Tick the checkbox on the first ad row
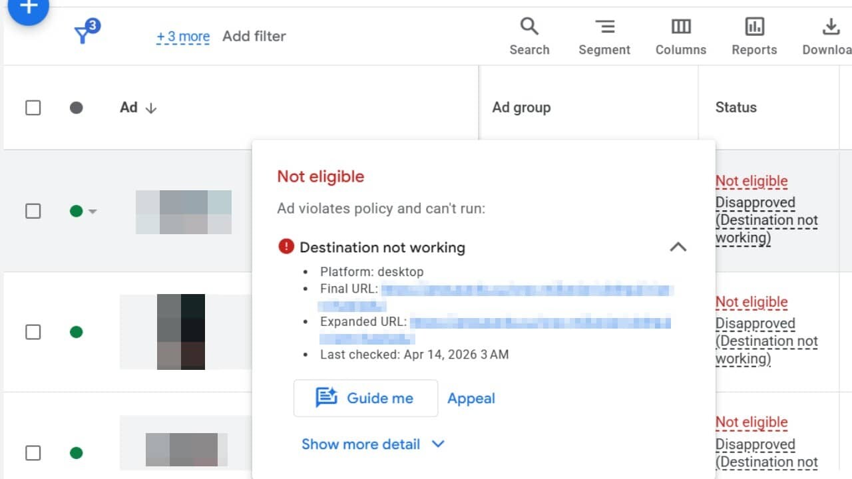Image resolution: width=852 pixels, height=479 pixels. [x=33, y=211]
